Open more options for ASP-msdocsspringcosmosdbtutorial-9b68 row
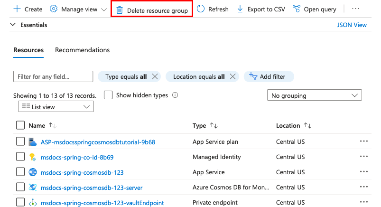 point(364,141)
